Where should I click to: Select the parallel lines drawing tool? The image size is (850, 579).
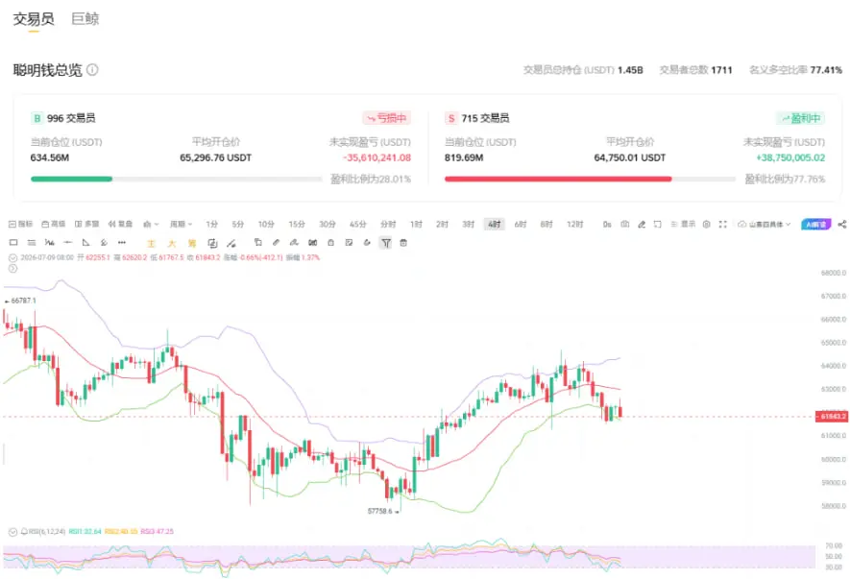(32, 243)
